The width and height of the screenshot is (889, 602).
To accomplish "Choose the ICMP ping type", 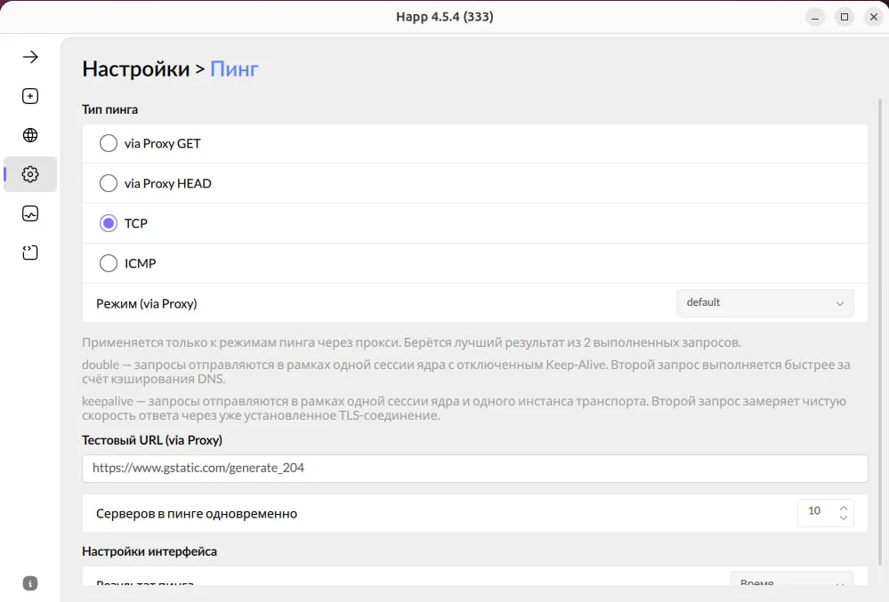I will click(109, 263).
